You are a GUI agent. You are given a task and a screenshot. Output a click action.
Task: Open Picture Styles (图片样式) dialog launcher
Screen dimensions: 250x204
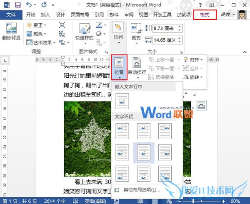click(107, 52)
